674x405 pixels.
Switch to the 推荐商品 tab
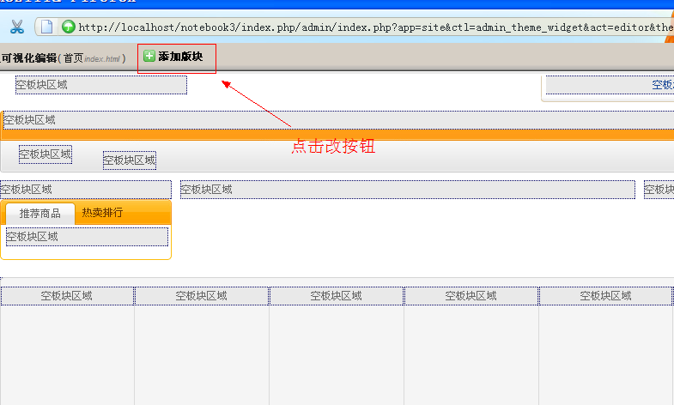click(39, 213)
